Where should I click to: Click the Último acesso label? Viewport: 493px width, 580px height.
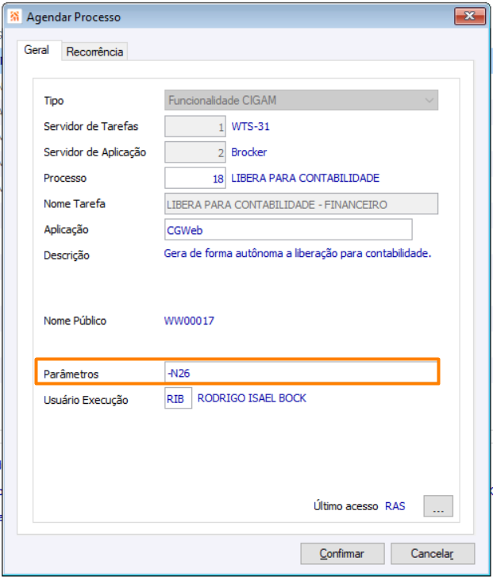tap(345, 505)
